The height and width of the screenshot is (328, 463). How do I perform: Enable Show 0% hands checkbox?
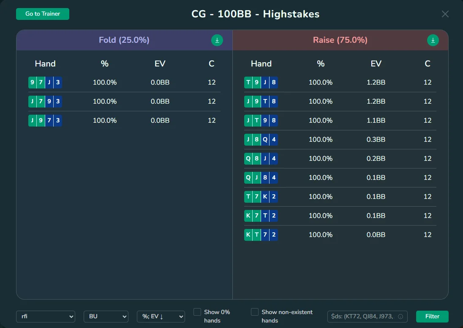click(x=197, y=312)
